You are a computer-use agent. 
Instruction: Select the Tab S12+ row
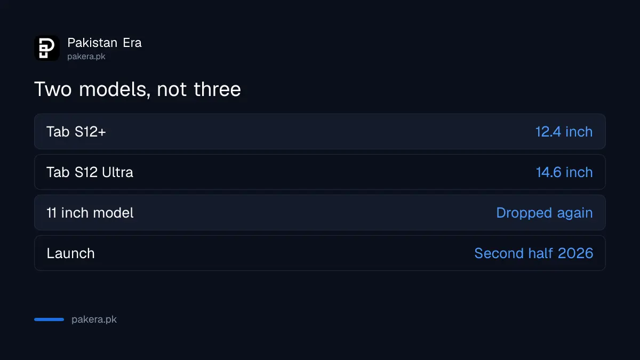pyautogui.click(x=320, y=131)
